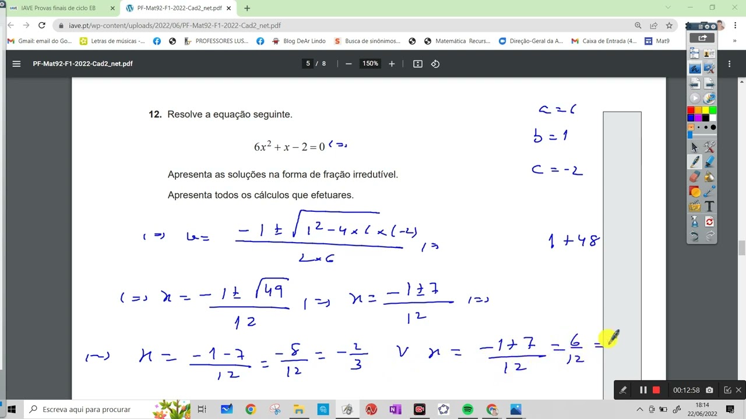Take a snapshot with recorder camera icon

coord(709,390)
